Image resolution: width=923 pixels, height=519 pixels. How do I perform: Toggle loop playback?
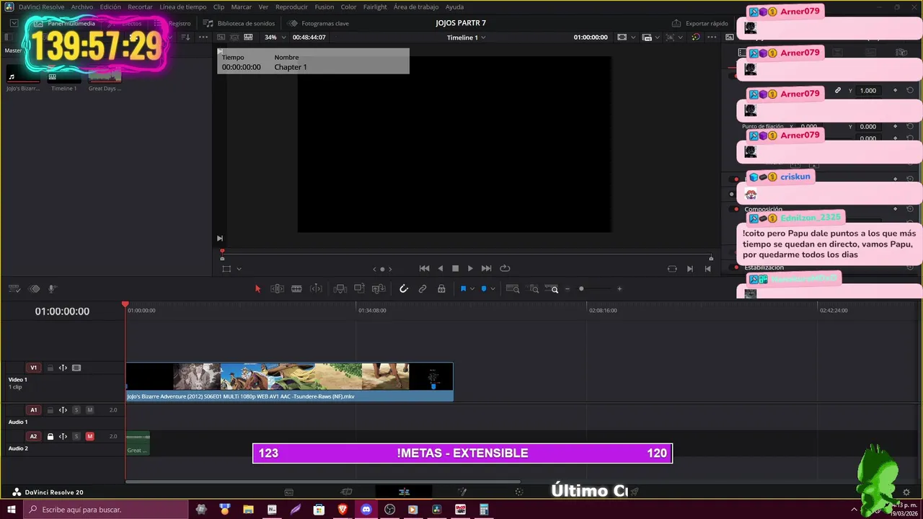pyautogui.click(x=505, y=268)
